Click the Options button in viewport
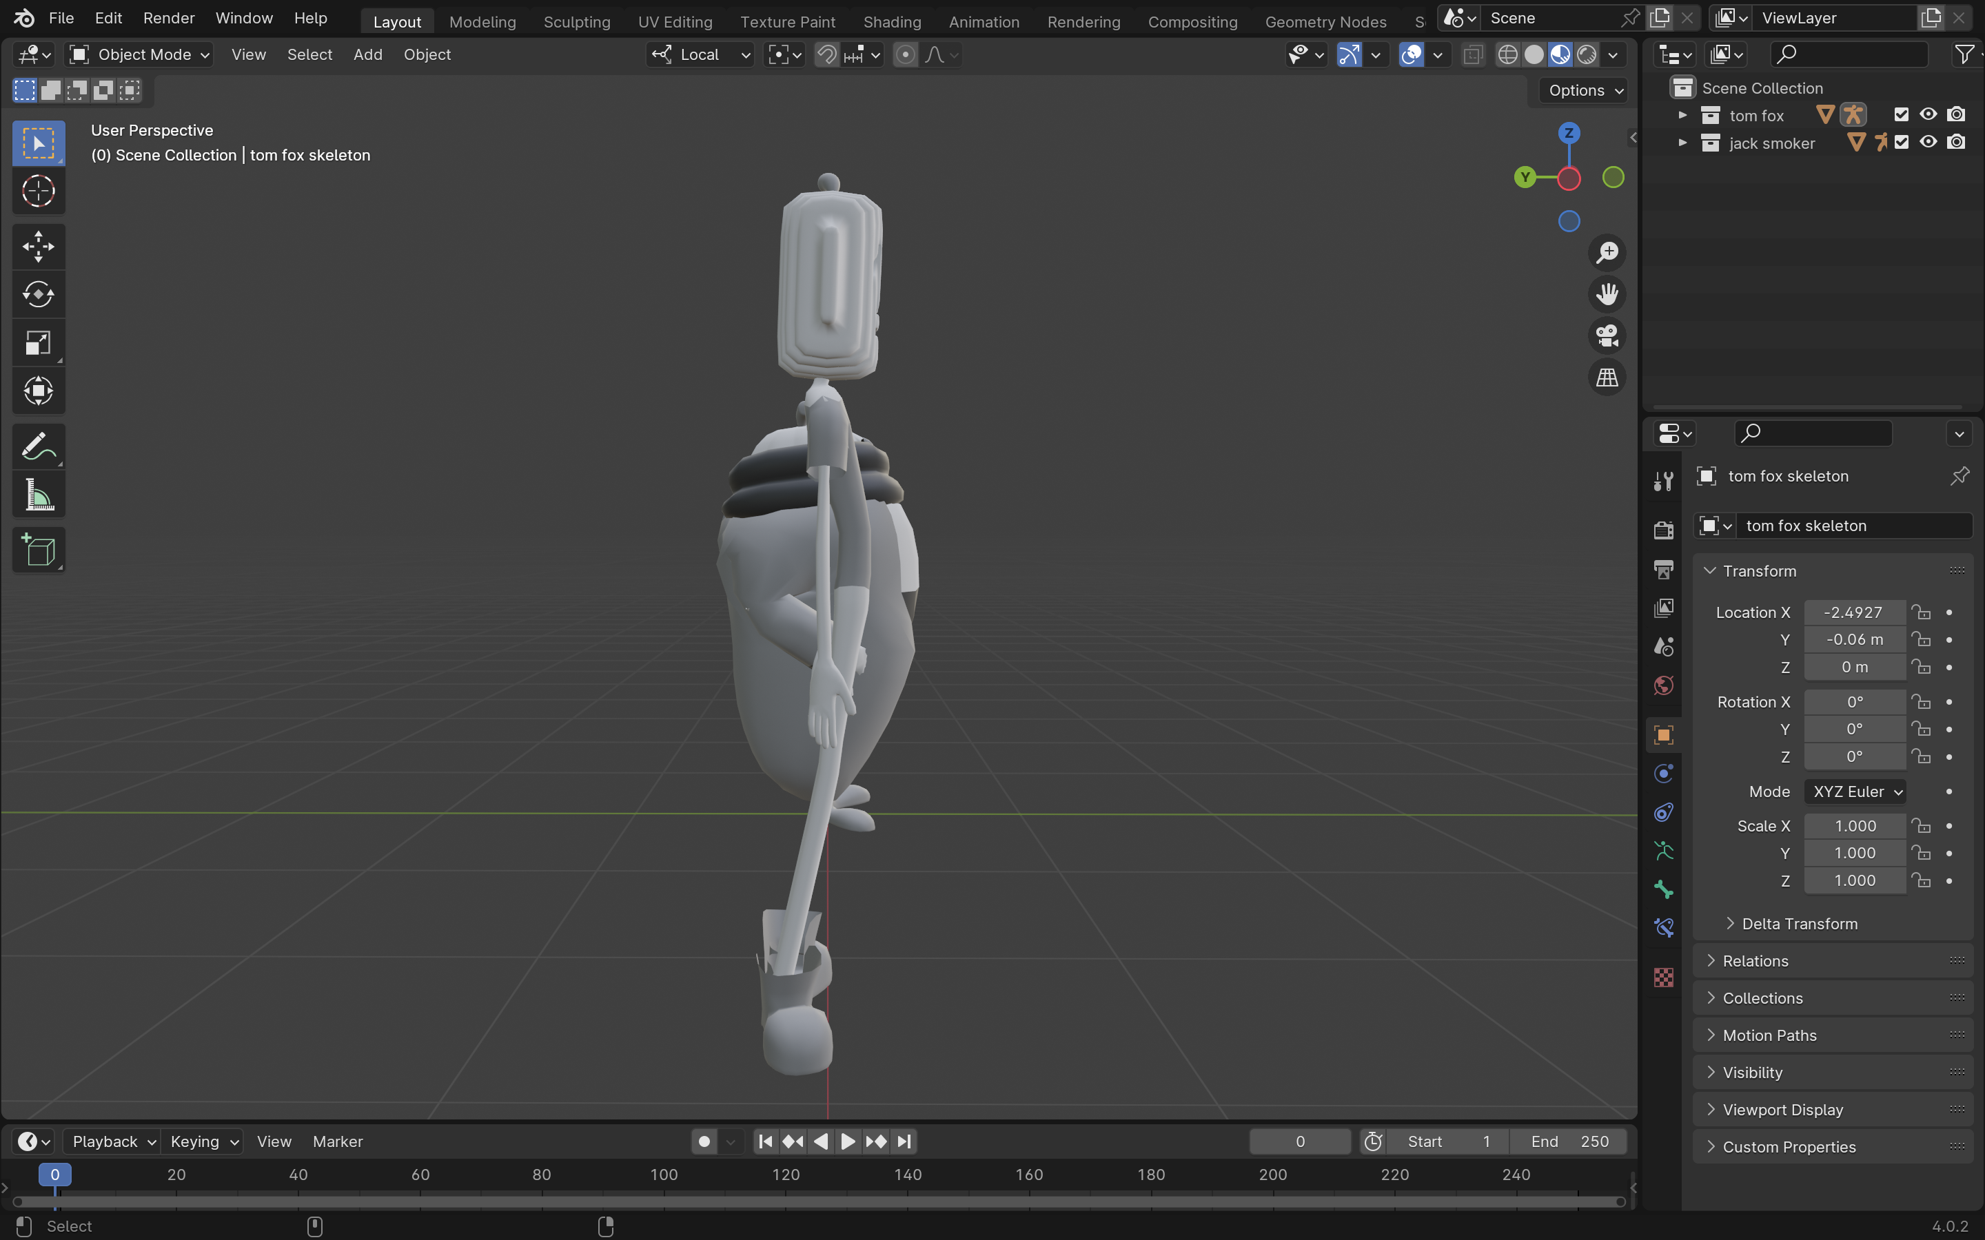1985x1240 pixels. tap(1585, 90)
